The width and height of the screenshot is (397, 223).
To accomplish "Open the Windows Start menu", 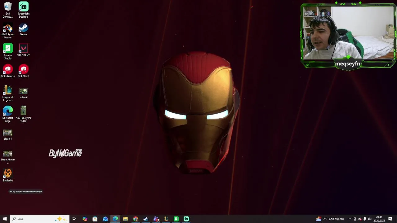I will 5,219.
